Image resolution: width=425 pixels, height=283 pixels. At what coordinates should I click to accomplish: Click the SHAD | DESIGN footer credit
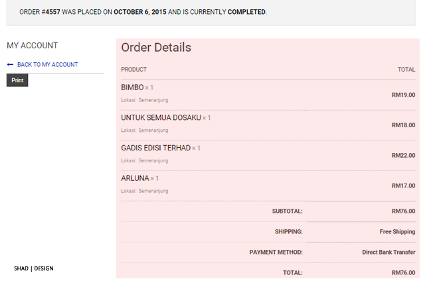coord(34,268)
